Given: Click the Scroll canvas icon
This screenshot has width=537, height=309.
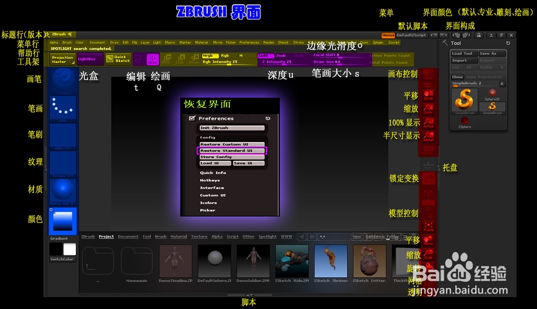Looking at the screenshot, I should coord(429,95).
